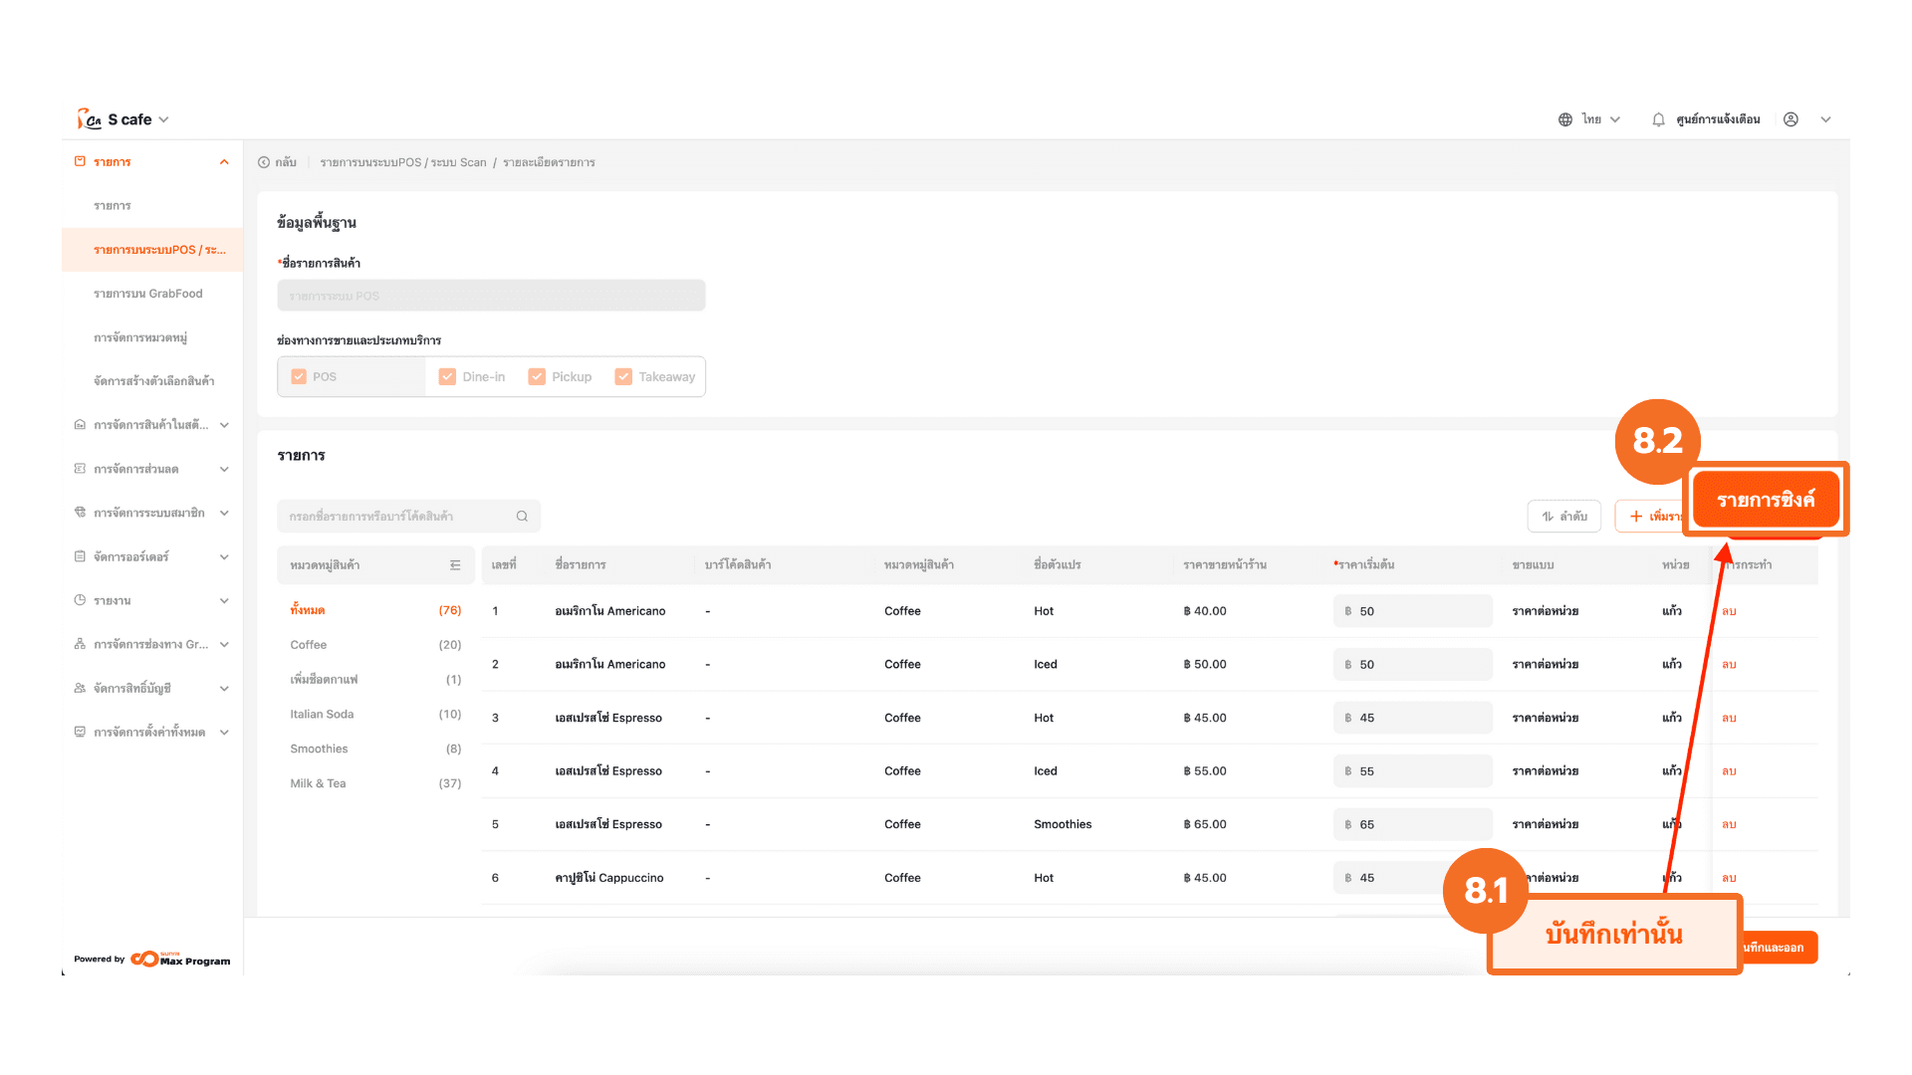Click the globe language icon

1565,119
